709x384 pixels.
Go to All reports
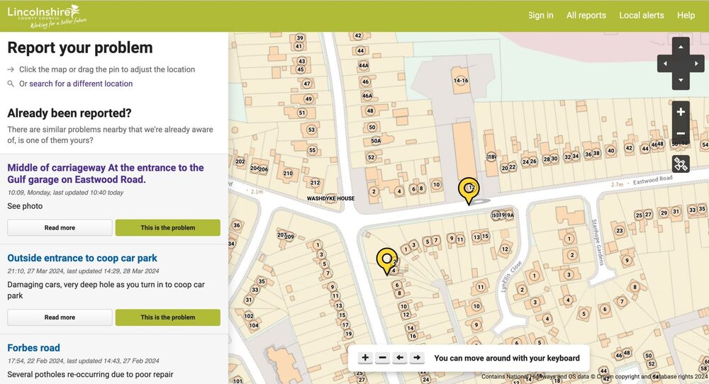tap(586, 16)
